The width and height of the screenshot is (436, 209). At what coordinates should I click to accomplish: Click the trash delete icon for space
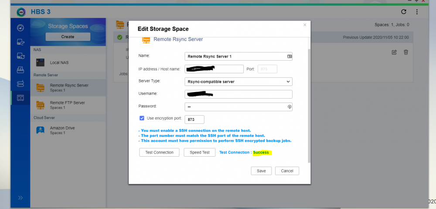406,52
